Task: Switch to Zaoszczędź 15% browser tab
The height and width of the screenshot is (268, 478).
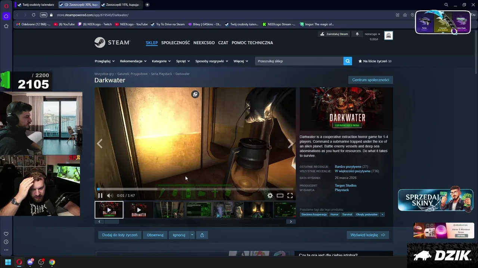Action: 121,4
